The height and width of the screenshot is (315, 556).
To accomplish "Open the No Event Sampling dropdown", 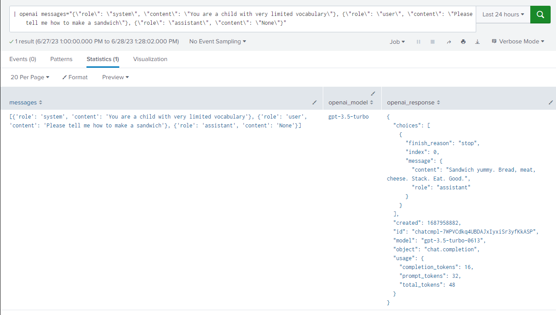I will 217,41.
